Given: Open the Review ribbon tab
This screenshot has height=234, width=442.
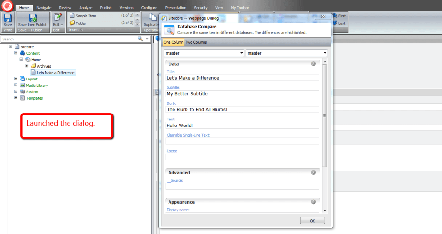Looking at the screenshot, I should 65,8.
